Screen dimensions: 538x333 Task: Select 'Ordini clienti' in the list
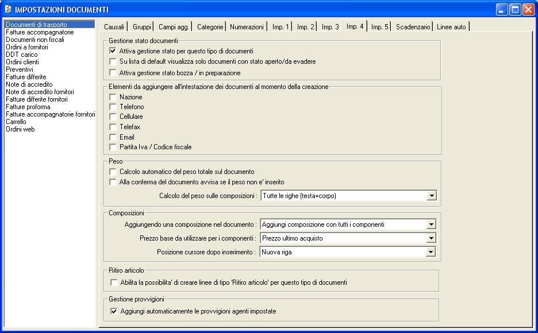(50, 62)
